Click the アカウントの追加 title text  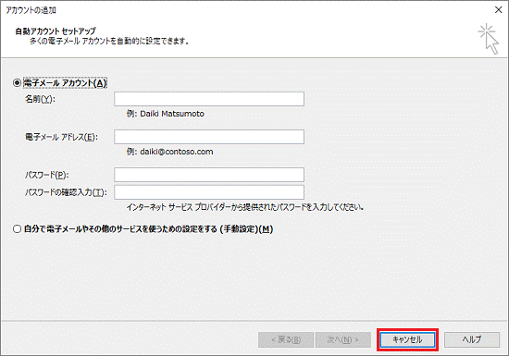31,10
